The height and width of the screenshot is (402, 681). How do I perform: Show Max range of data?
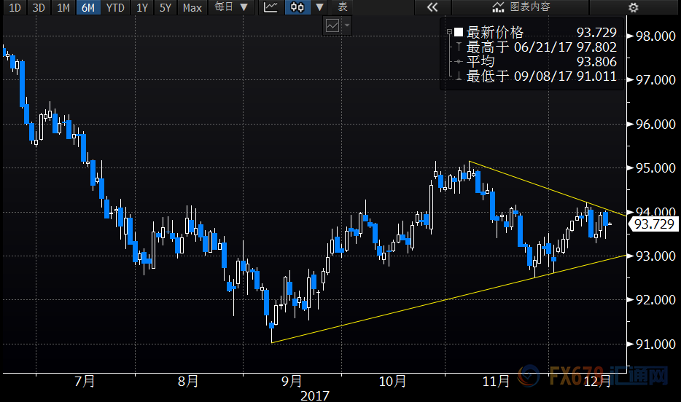[192, 7]
